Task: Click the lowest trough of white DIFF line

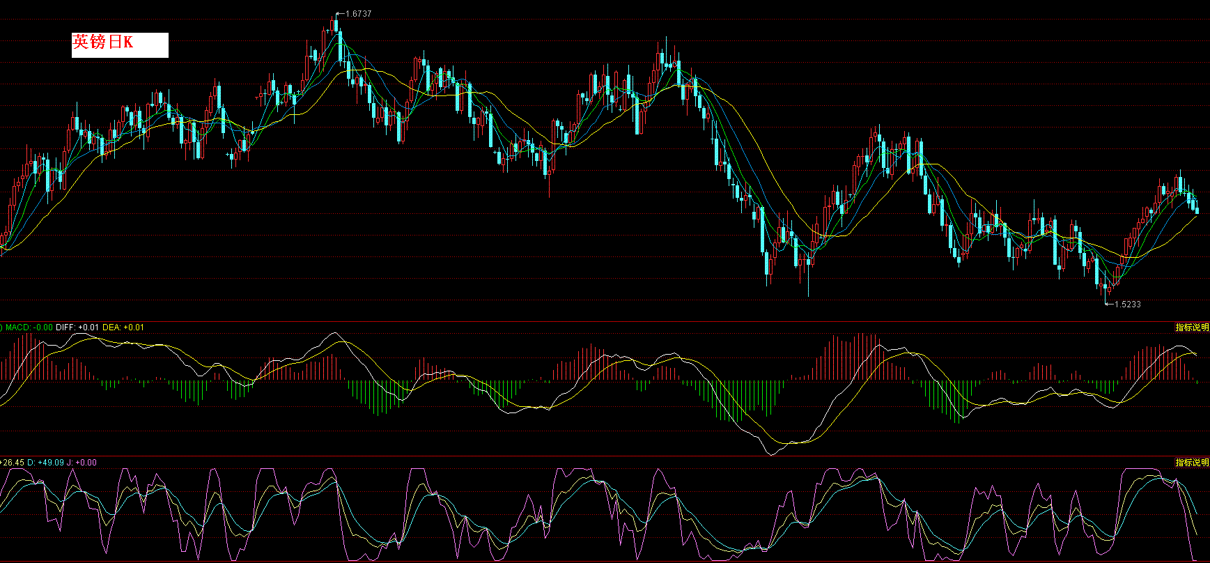Action: click(772, 454)
